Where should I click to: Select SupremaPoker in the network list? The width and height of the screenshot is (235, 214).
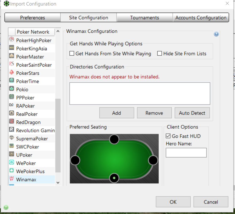coord(32,139)
